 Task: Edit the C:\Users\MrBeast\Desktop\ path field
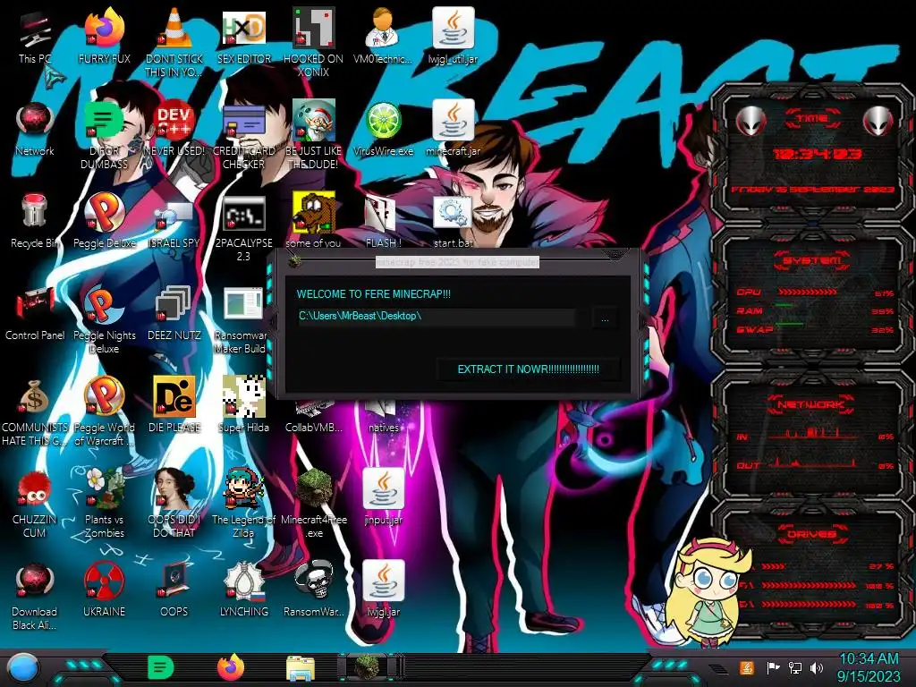coord(437,316)
